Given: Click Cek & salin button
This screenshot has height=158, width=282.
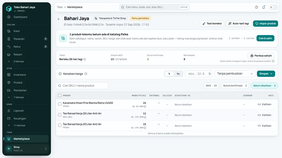Looking at the screenshot, I should 265,38.
